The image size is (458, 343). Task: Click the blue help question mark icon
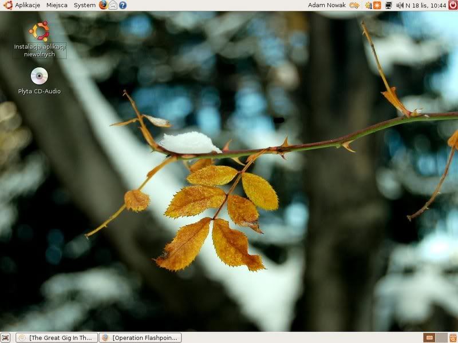tap(123, 5)
